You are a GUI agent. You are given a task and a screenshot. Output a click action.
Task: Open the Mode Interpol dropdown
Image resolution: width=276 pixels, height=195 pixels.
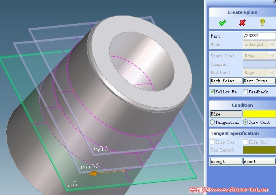pyautogui.click(x=272, y=44)
